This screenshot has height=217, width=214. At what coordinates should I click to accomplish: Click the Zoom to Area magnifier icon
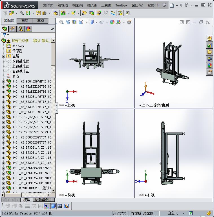[x=61, y=22]
